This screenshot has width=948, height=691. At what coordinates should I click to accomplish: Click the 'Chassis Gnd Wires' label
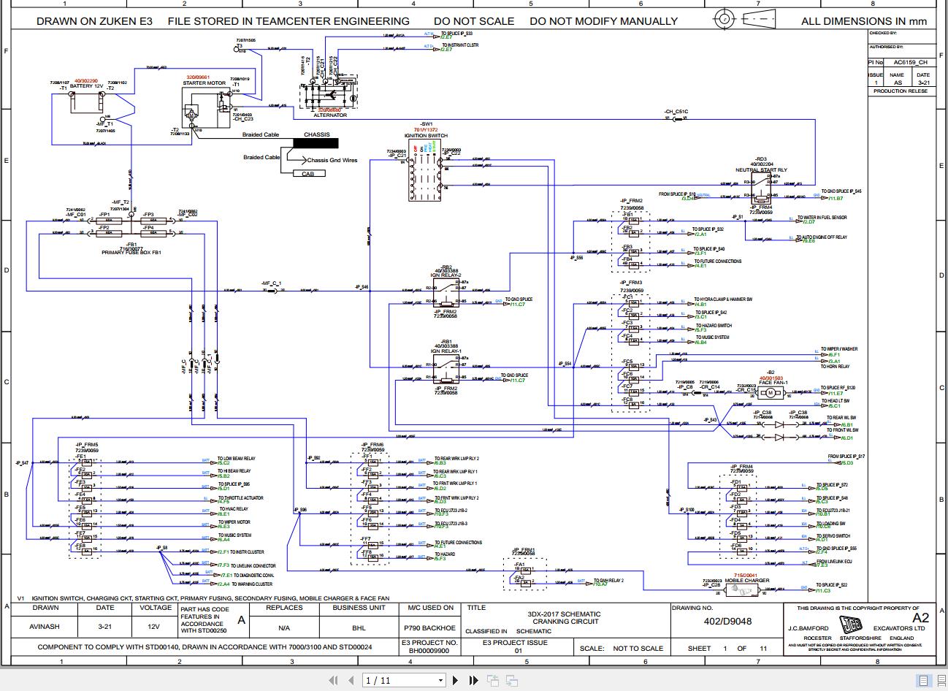click(332, 160)
